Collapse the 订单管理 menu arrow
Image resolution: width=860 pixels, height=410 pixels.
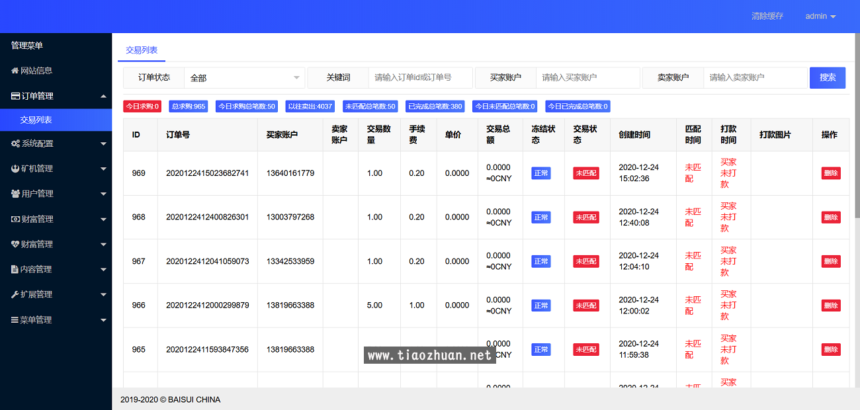point(103,96)
